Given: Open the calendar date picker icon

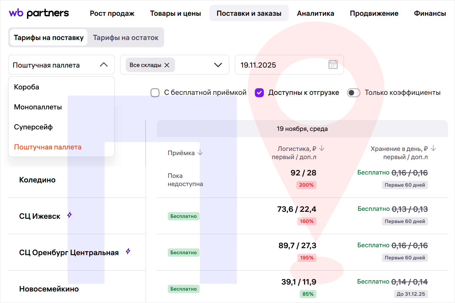Looking at the screenshot, I should tap(333, 65).
